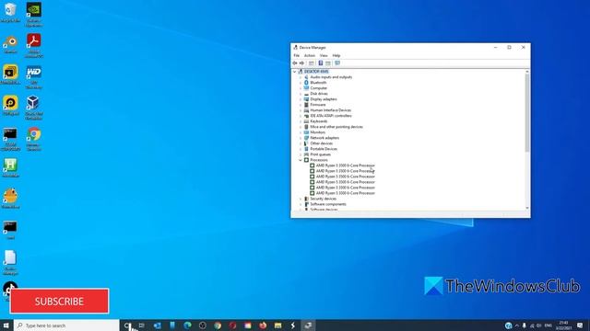The height and width of the screenshot is (331, 590).
Task: Click the Forward arrow in Device Manager toolbar
Action: tap(301, 63)
